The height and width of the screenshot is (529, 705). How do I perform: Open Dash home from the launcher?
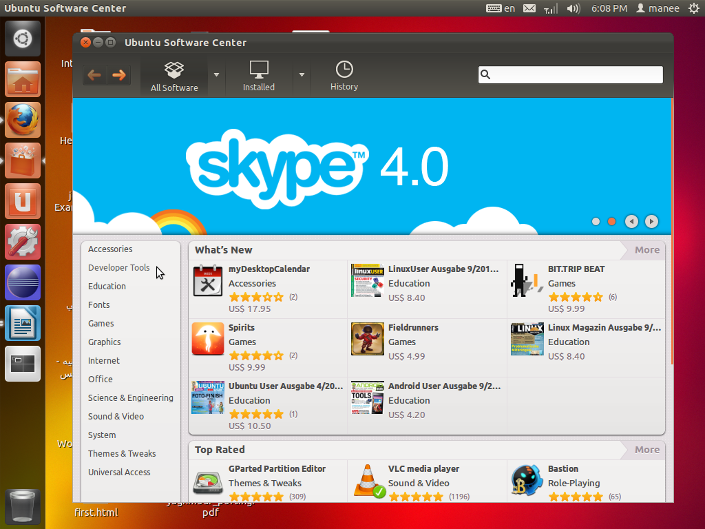point(23,39)
